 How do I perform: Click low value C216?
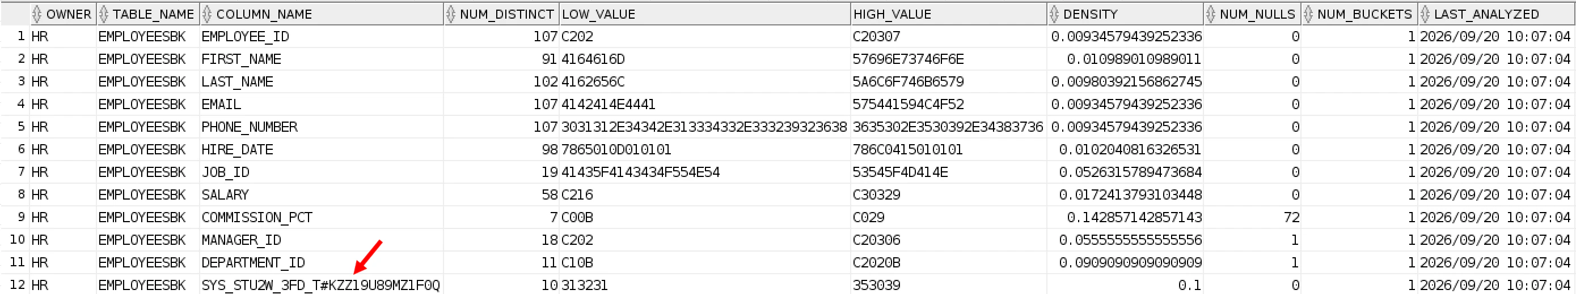577,194
